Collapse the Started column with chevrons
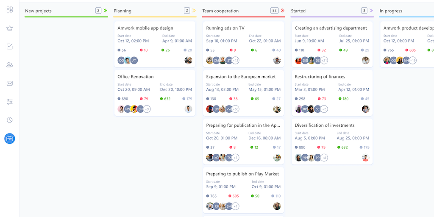Screen dimensions: 434x217 coord(371,11)
